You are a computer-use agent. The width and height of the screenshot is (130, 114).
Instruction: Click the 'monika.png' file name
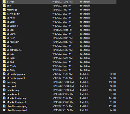pos(13,90)
